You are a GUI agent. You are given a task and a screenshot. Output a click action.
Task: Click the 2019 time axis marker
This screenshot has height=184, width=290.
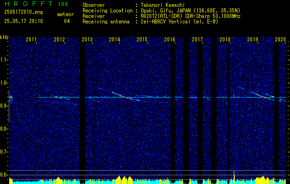(253, 39)
